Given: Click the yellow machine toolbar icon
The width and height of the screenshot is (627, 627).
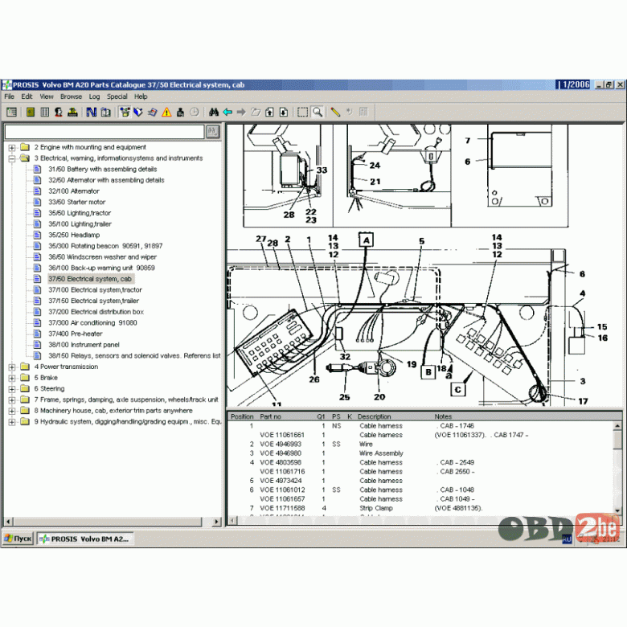Looking at the screenshot, I should [x=72, y=112].
